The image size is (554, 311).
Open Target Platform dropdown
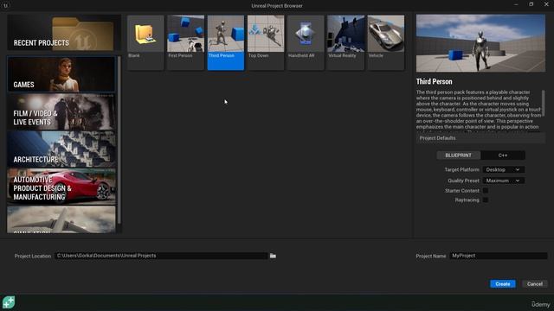(503, 169)
